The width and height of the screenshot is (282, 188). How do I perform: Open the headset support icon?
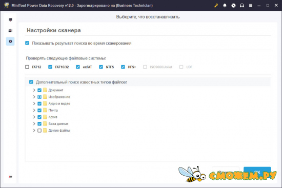[242, 6]
